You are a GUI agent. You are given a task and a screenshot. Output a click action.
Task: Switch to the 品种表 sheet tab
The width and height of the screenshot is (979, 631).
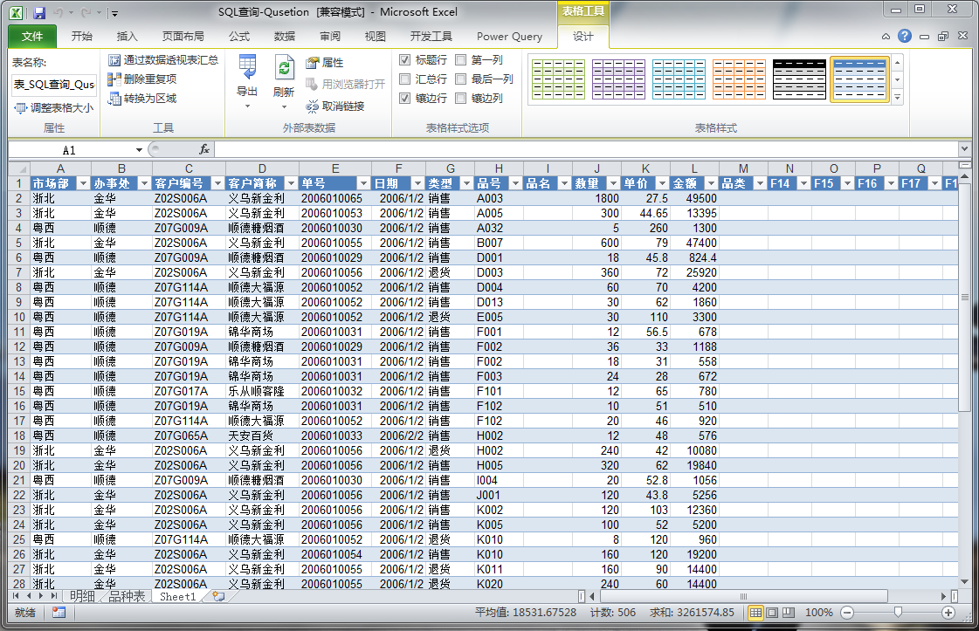click(127, 597)
